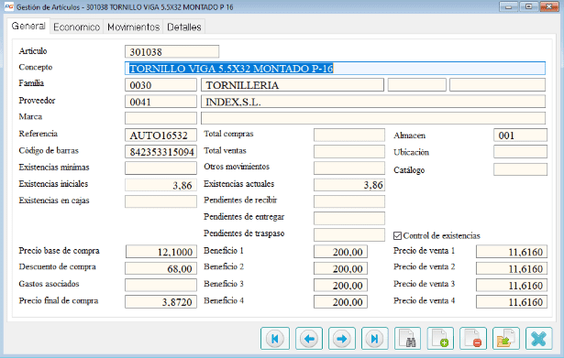Image resolution: width=564 pixels, height=358 pixels.
Task: Toggle Control de existencias checkbox
Action: [x=397, y=235]
